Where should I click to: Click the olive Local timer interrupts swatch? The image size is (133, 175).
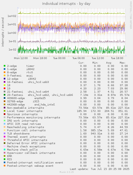click(5, 111)
